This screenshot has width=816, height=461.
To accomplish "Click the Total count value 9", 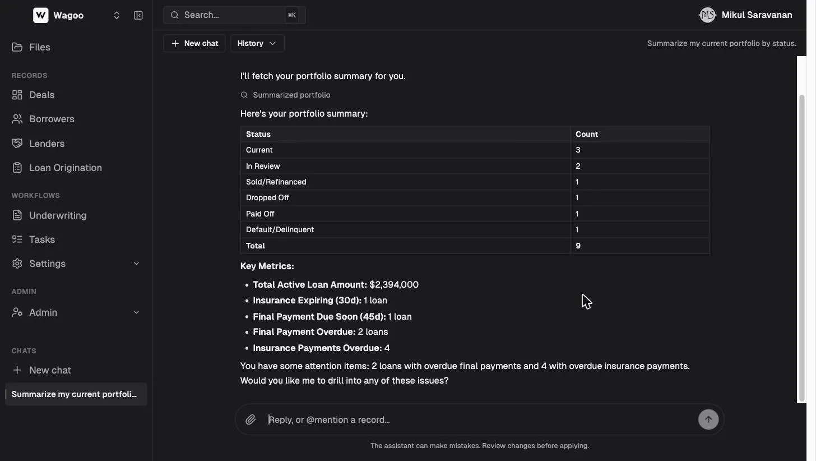I will 578,246.
